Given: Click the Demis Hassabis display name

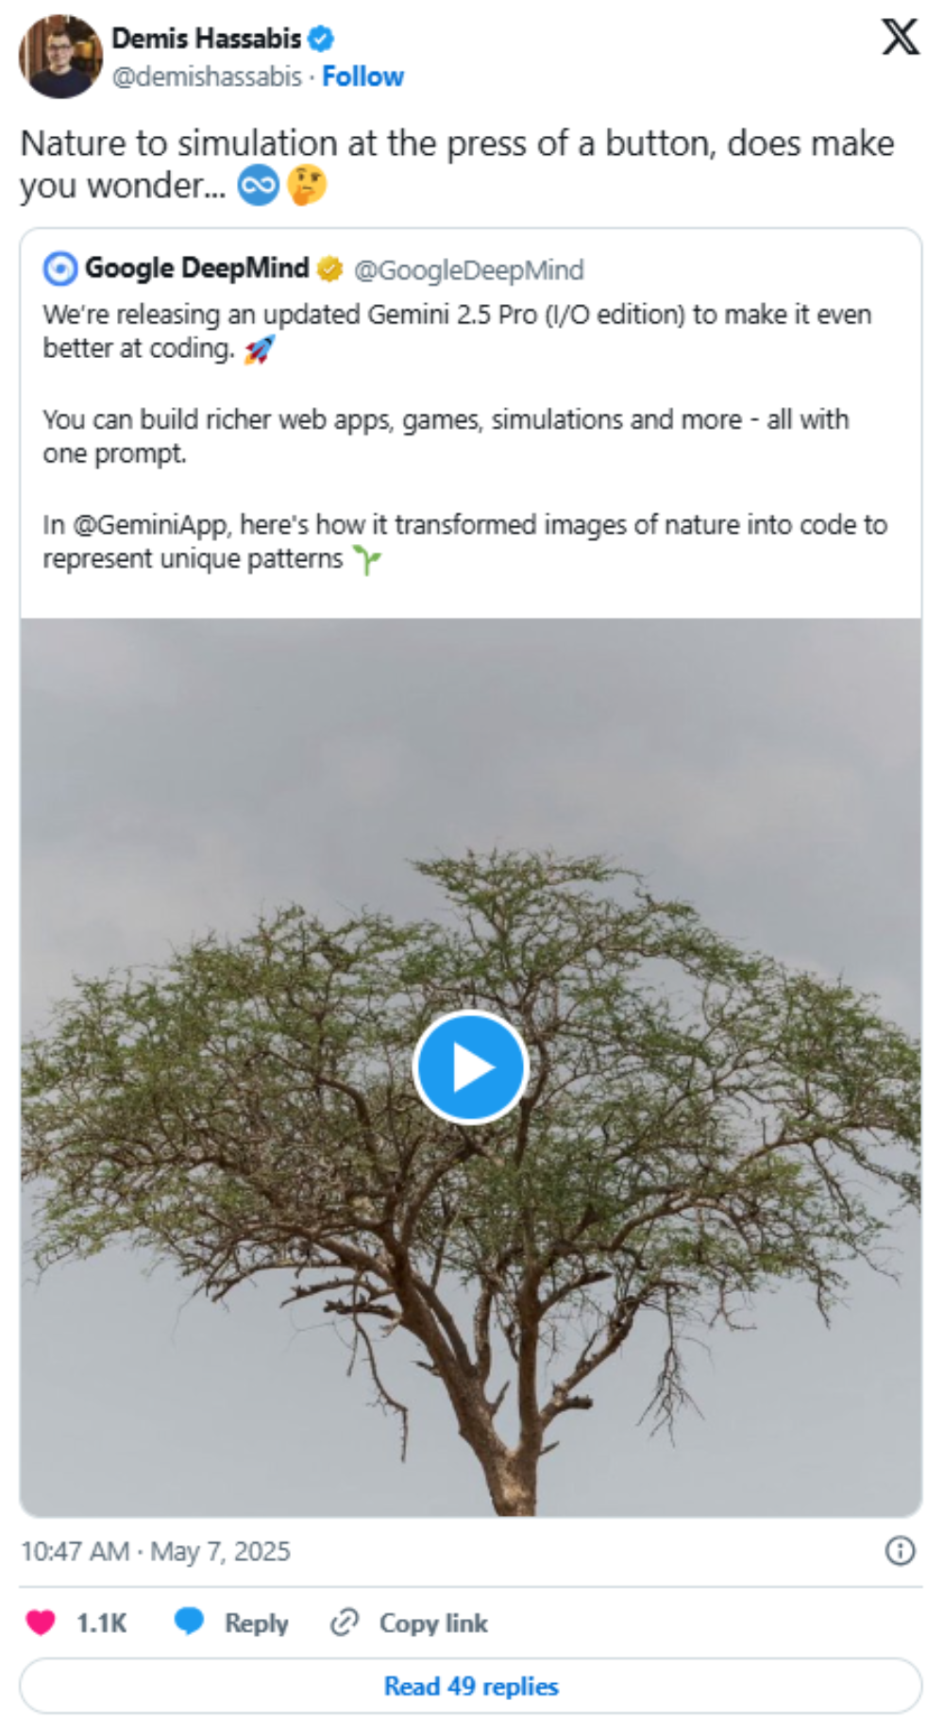Looking at the screenshot, I should pyautogui.click(x=206, y=39).
